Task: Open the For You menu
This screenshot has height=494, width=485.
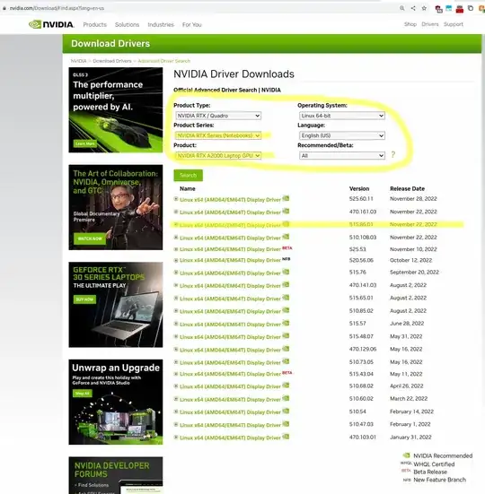Action: [x=191, y=24]
